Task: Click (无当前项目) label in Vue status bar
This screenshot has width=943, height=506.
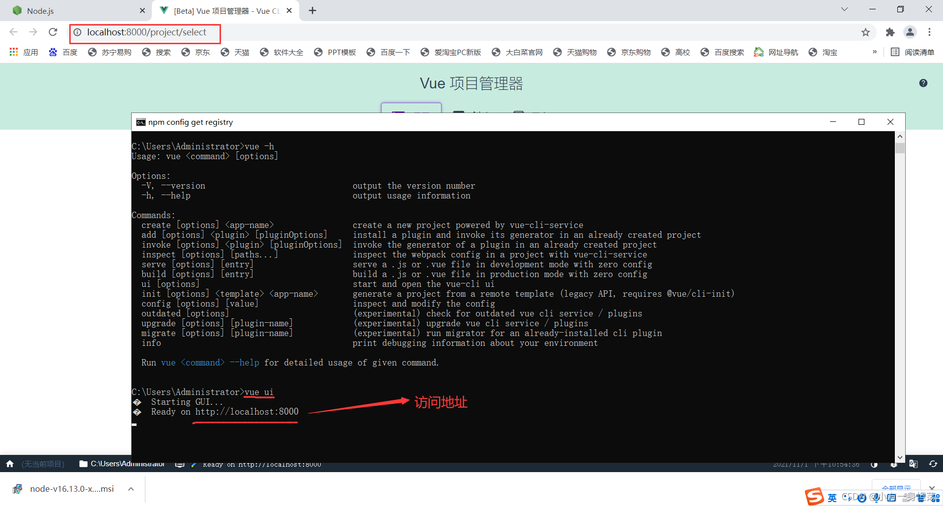Action: pyautogui.click(x=43, y=464)
